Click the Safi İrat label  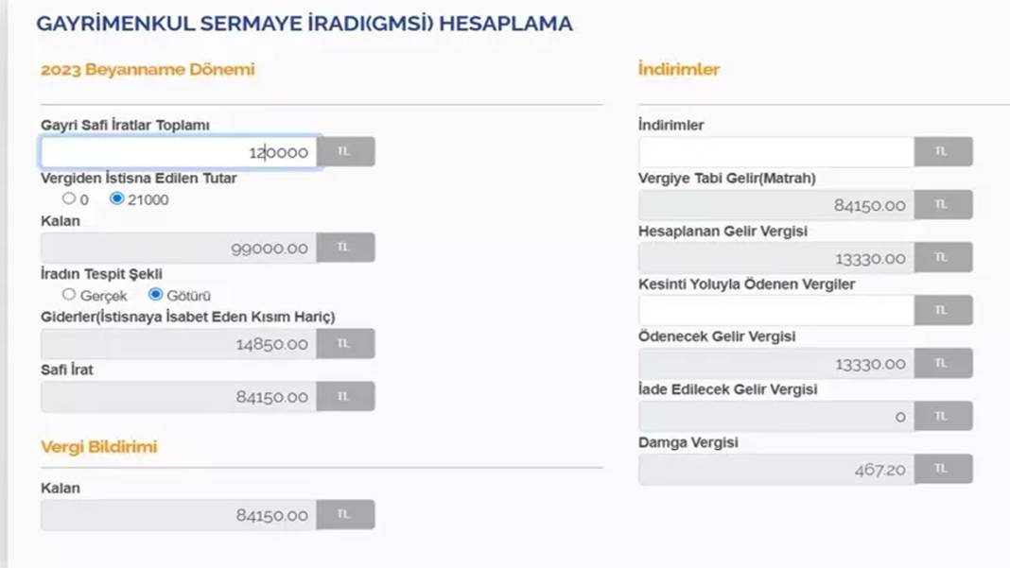pos(67,370)
